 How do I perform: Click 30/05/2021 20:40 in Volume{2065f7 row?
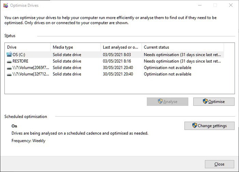118,68
